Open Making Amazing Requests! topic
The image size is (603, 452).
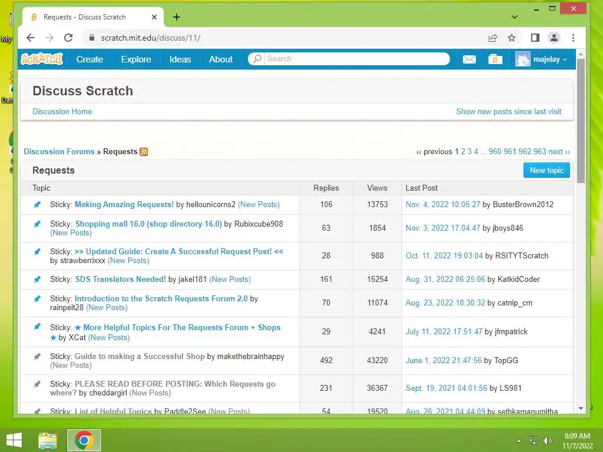(x=124, y=204)
